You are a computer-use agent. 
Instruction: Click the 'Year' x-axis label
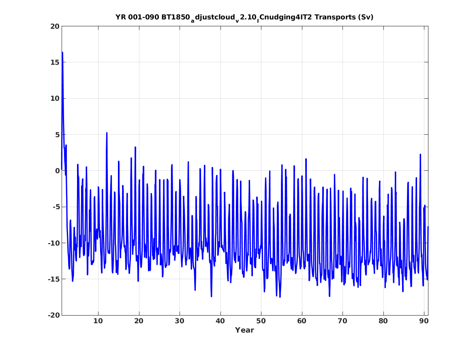[244, 330]
